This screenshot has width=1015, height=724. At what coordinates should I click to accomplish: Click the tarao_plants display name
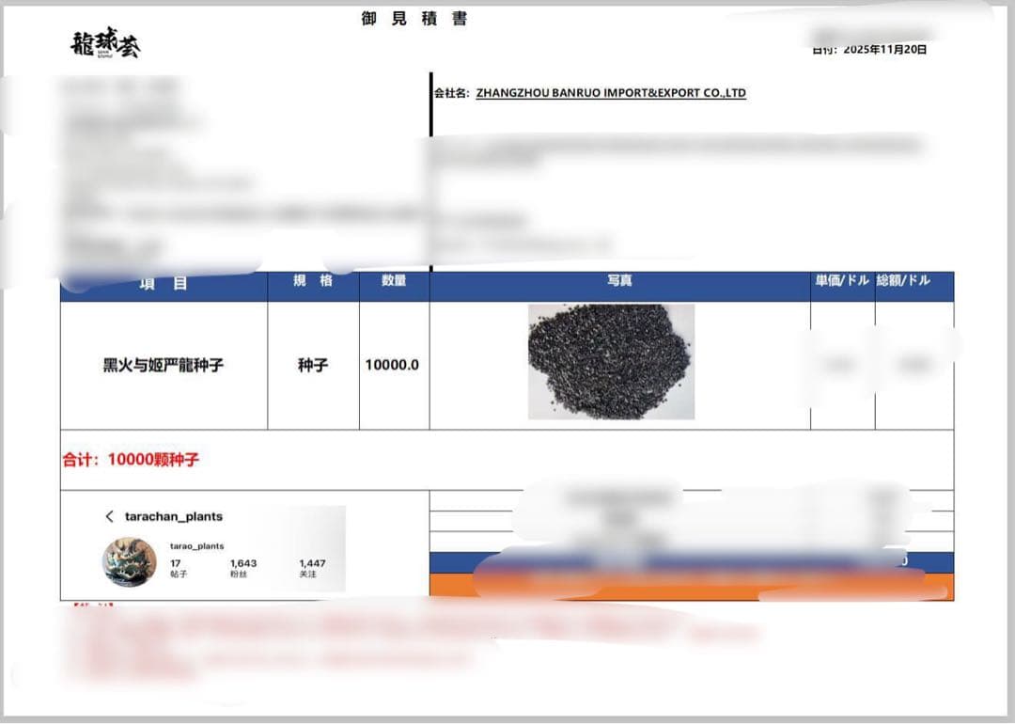pos(196,545)
